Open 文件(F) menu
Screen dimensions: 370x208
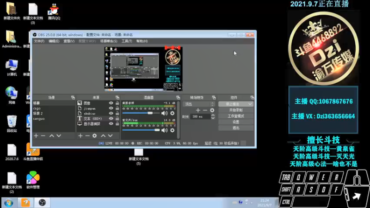pyautogui.click(x=39, y=41)
